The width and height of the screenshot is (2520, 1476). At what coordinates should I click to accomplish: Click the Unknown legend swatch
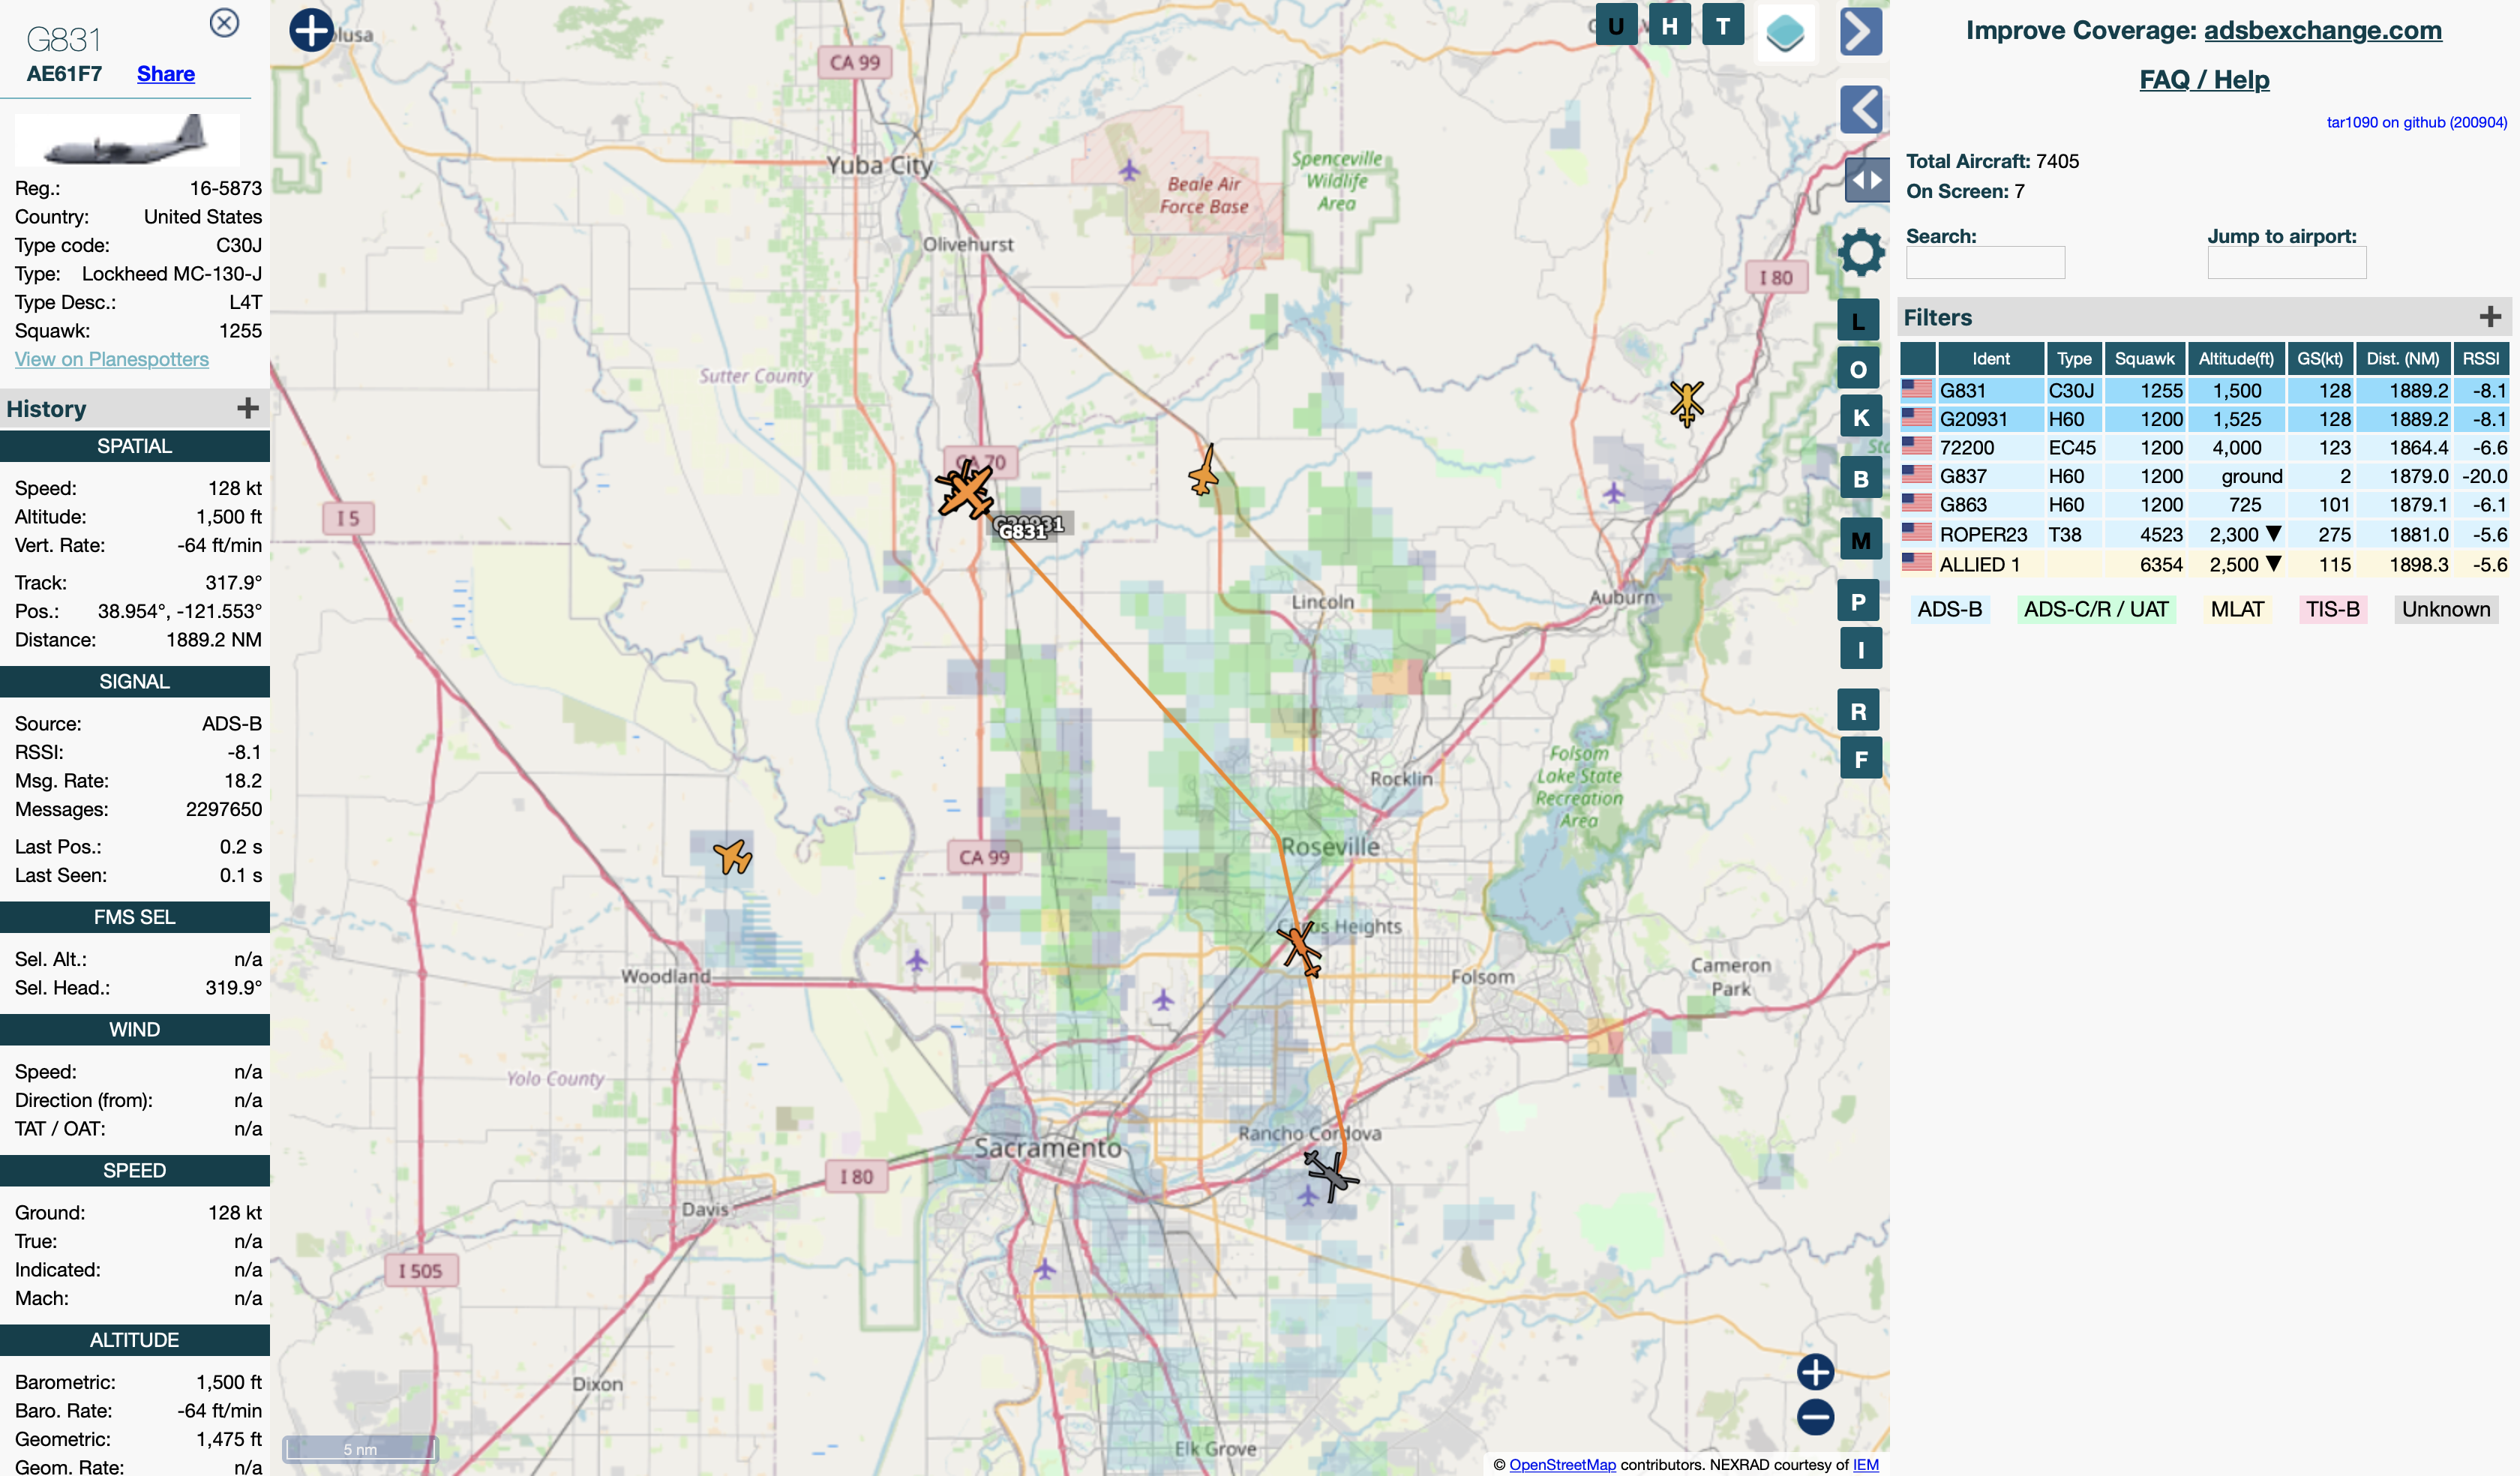[2445, 609]
